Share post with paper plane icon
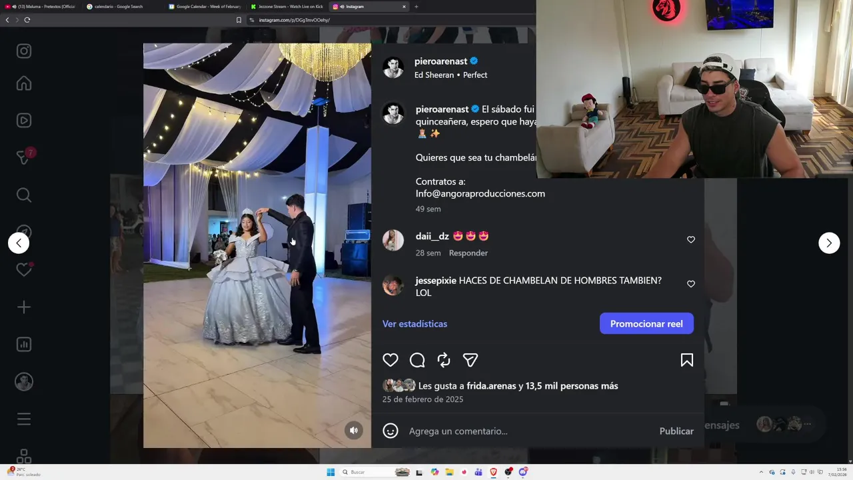 point(470,360)
